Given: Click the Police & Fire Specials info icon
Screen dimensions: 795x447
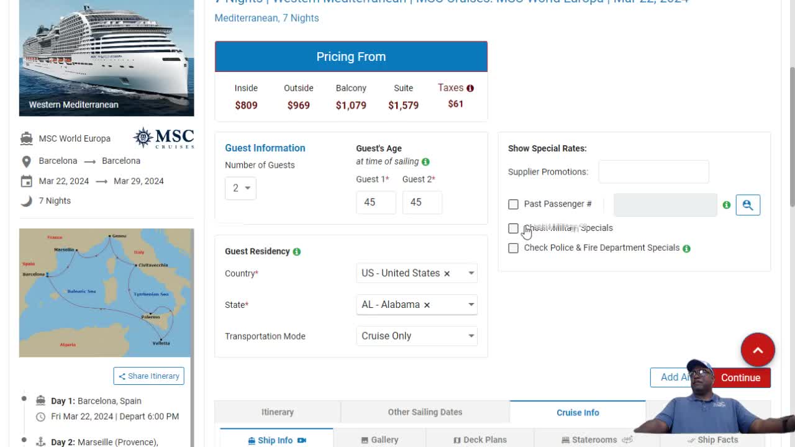Looking at the screenshot, I should (686, 248).
